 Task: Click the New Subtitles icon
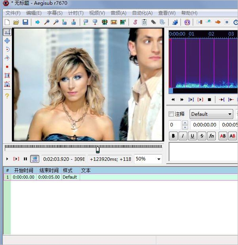pos(7,22)
